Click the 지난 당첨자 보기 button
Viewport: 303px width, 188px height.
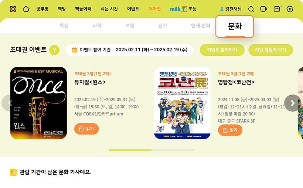click(270, 50)
